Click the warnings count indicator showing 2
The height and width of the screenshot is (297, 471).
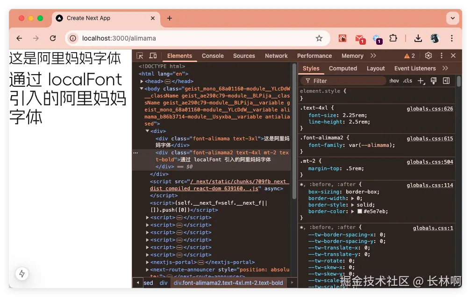pyautogui.click(x=409, y=56)
